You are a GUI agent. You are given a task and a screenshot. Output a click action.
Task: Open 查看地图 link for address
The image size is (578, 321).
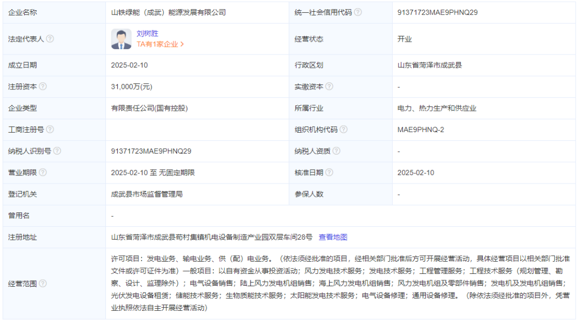(333, 237)
